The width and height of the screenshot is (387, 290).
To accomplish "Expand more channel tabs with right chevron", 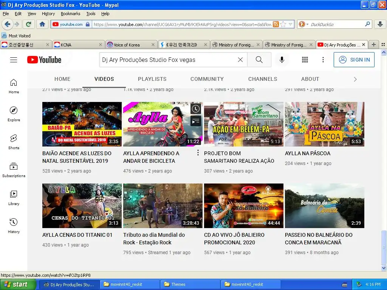I will point(355,79).
